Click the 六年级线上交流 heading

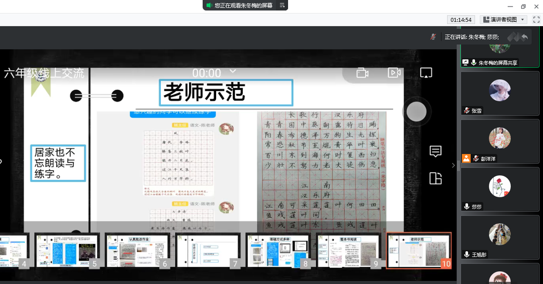click(x=44, y=73)
